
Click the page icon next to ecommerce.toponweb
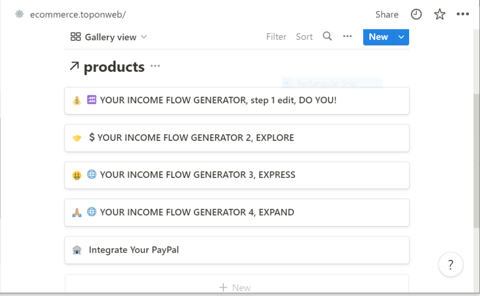19,15
